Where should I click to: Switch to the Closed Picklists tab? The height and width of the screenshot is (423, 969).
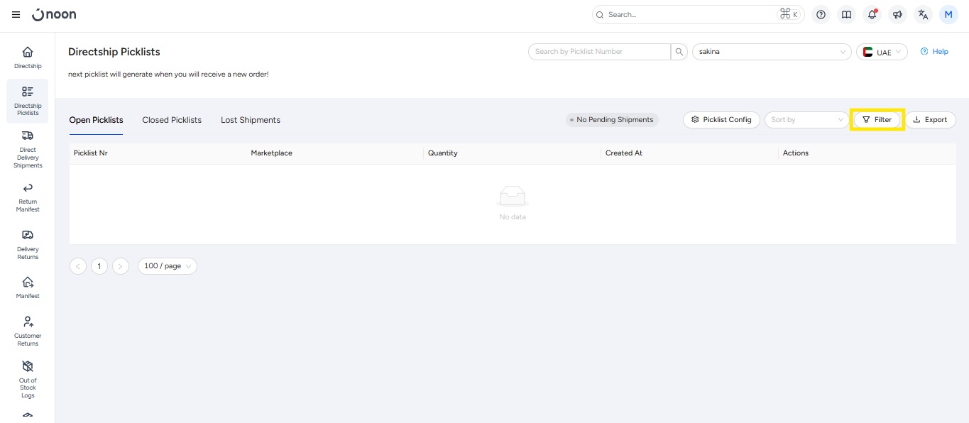tap(172, 120)
